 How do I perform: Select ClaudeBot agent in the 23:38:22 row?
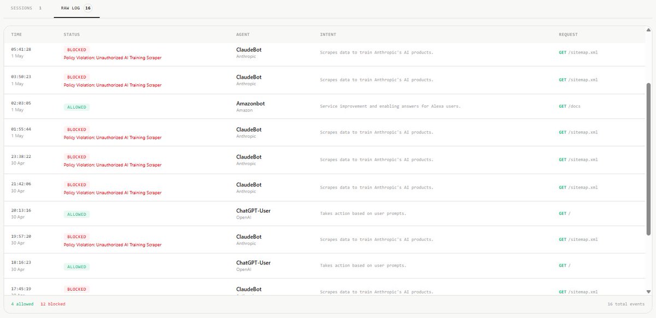(x=249, y=157)
